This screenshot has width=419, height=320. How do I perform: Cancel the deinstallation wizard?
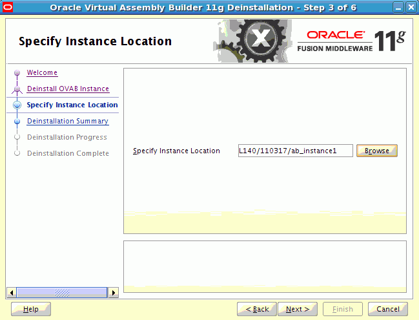coord(388,309)
